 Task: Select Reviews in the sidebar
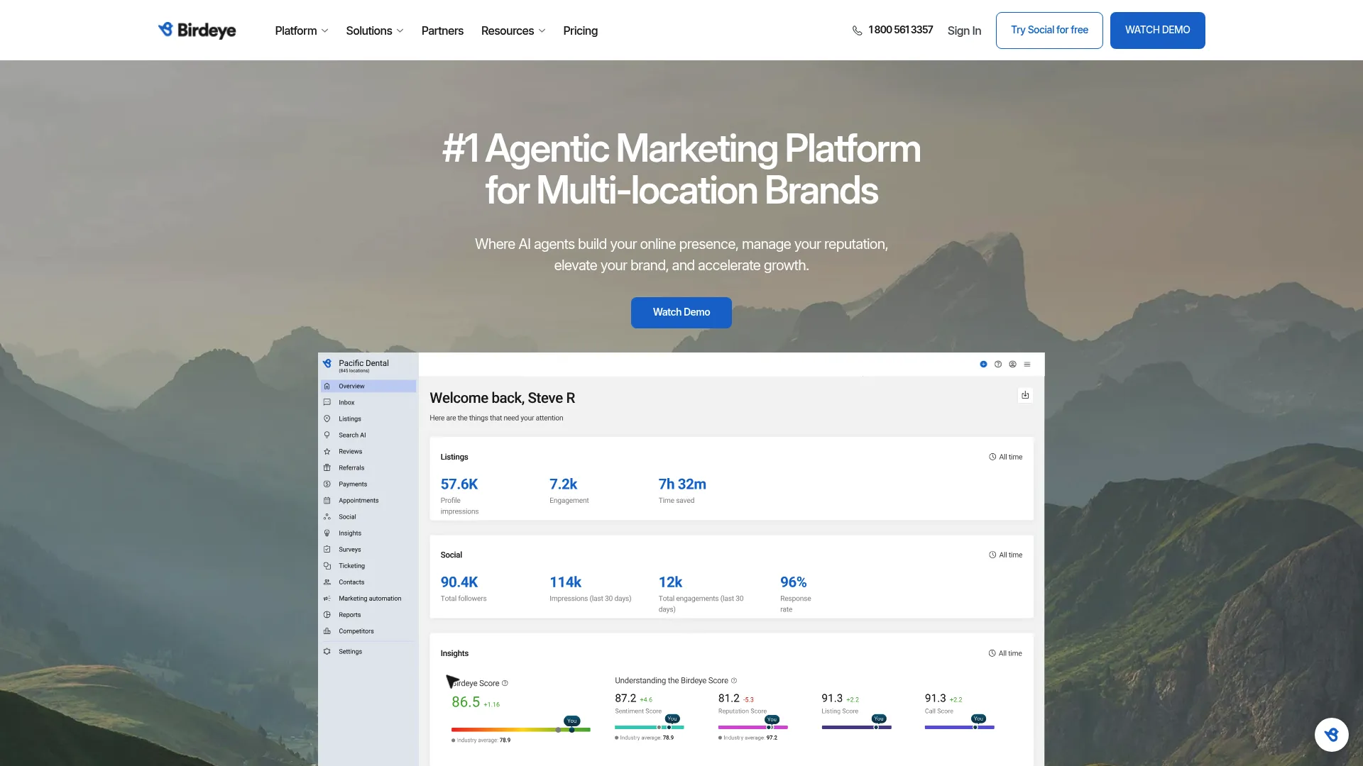pos(351,451)
